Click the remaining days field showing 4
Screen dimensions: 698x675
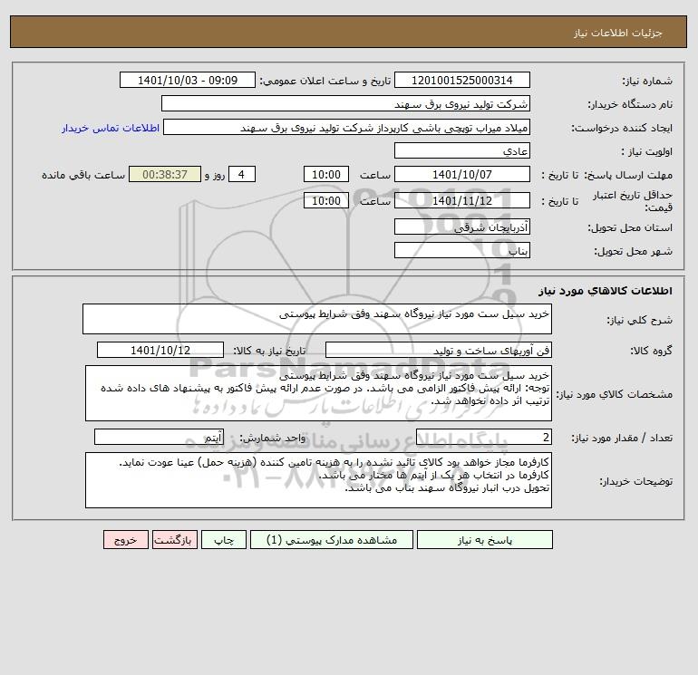[242, 175]
